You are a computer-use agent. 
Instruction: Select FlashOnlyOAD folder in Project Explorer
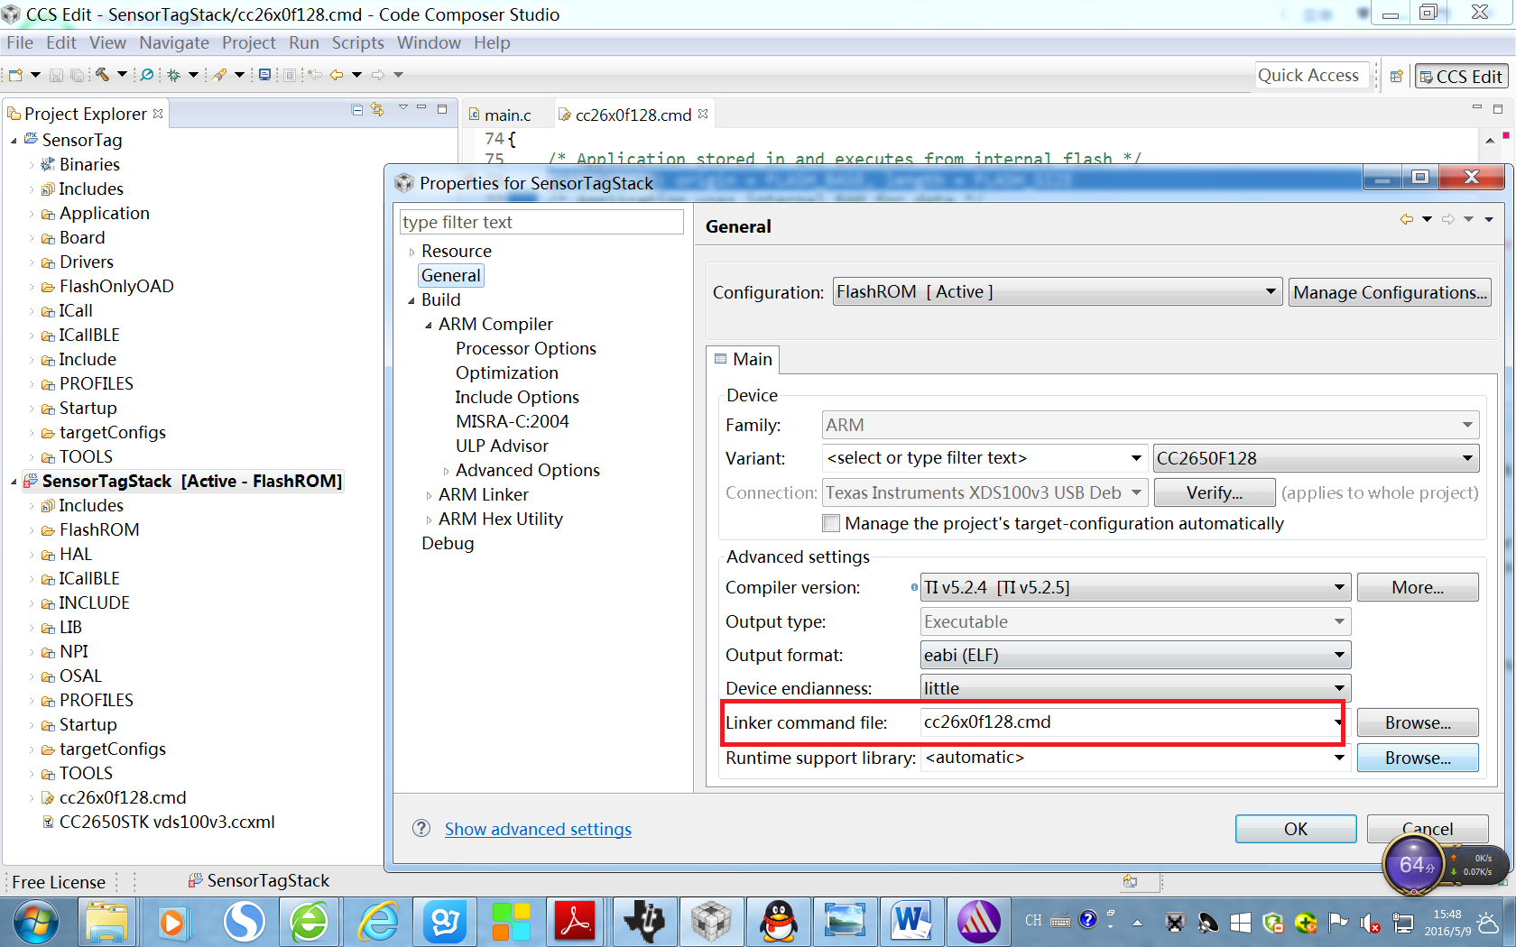tap(116, 286)
